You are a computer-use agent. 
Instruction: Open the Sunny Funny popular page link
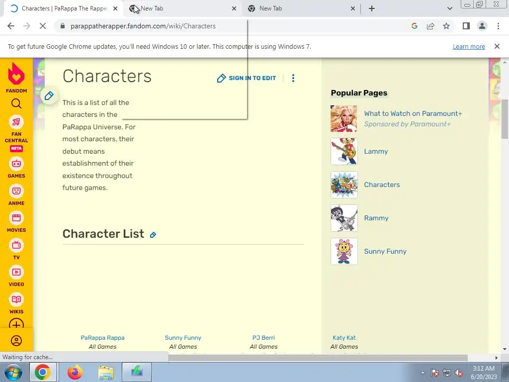click(385, 251)
